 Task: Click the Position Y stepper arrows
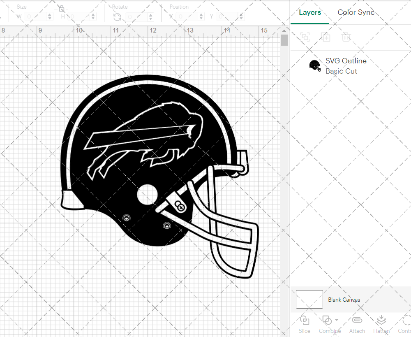tap(241, 17)
